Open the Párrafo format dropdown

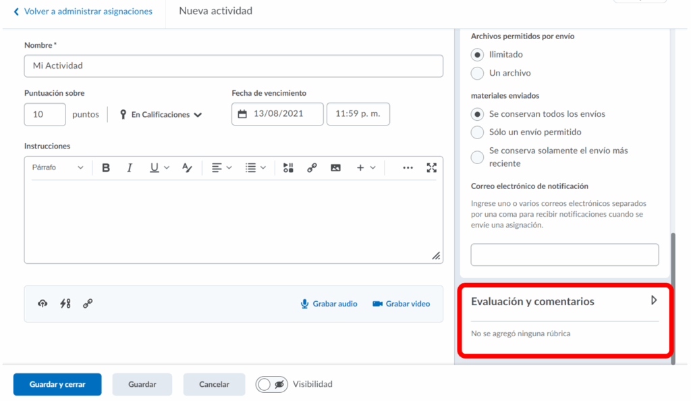(x=57, y=168)
